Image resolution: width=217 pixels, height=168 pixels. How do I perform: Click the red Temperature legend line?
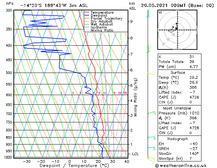(x=87, y=12)
